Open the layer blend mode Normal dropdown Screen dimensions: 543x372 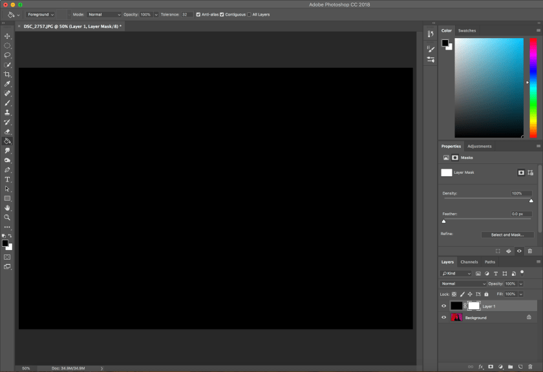(x=463, y=284)
